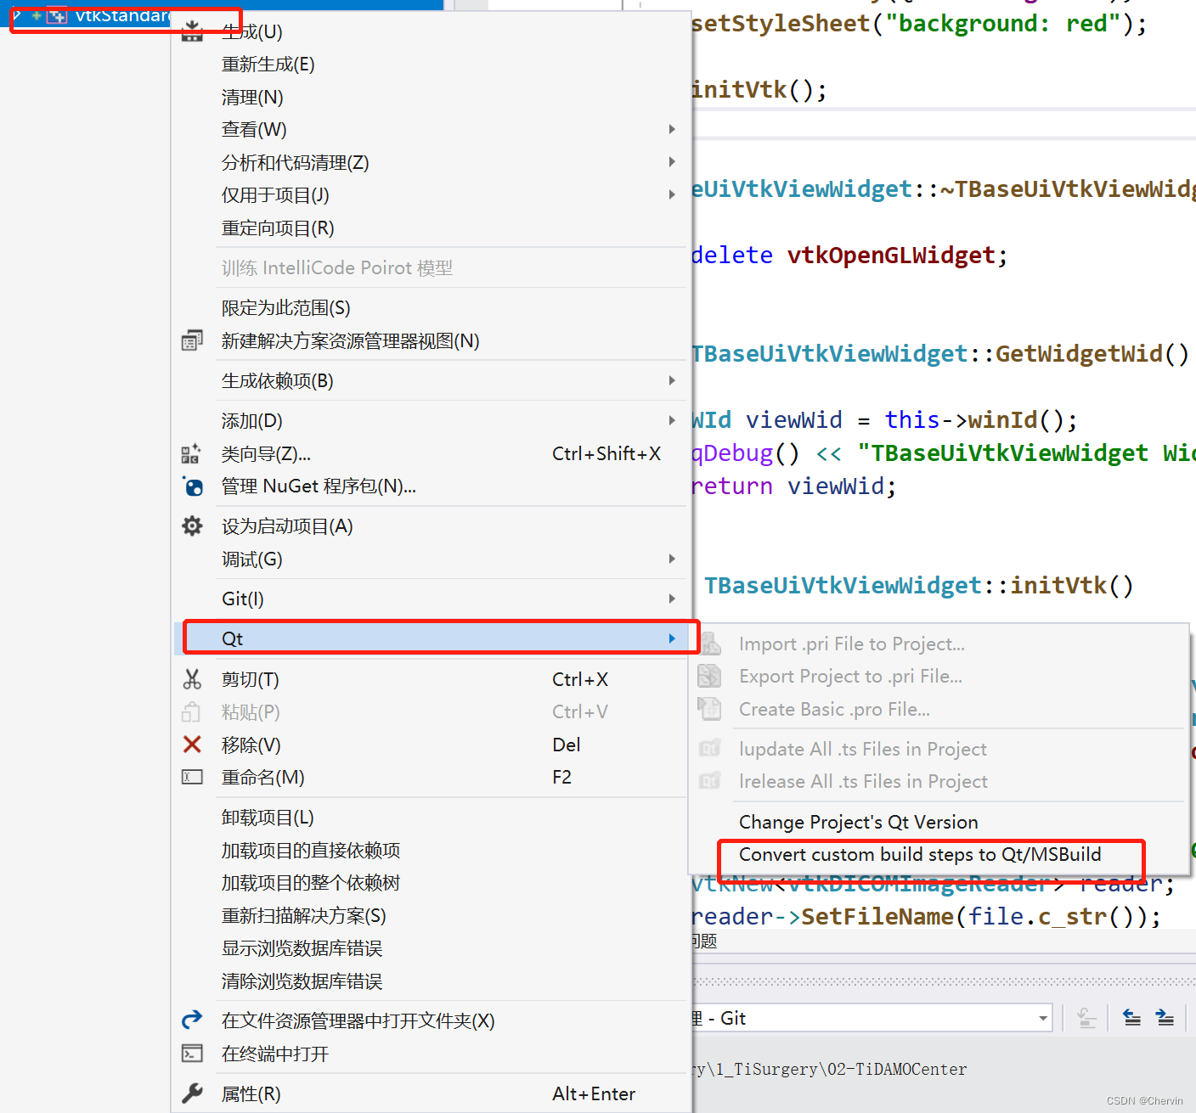
Task: Click the outdent icon beside the Git dropdown
Action: pos(1131,1017)
